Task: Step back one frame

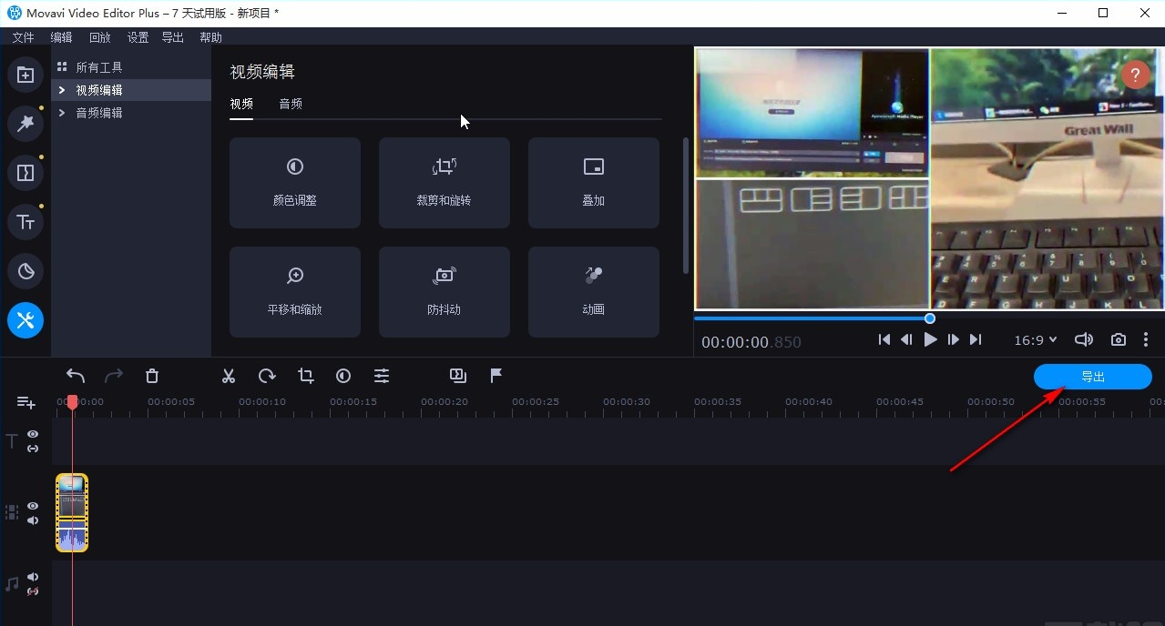Action: pyautogui.click(x=906, y=339)
